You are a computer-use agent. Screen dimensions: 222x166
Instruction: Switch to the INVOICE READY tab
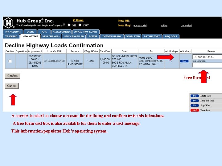[x=112, y=36]
